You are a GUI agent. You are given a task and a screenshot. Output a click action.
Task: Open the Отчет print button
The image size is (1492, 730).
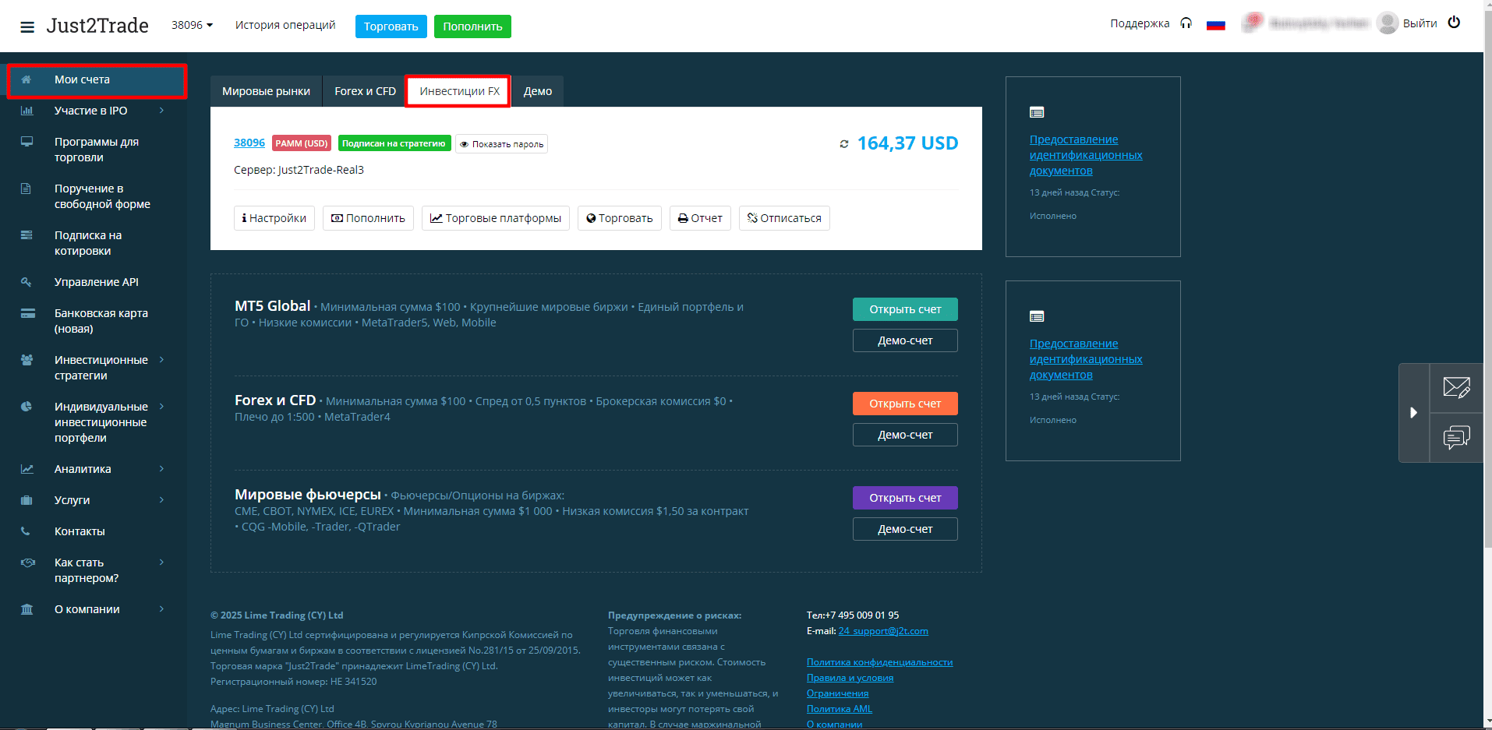click(x=700, y=218)
